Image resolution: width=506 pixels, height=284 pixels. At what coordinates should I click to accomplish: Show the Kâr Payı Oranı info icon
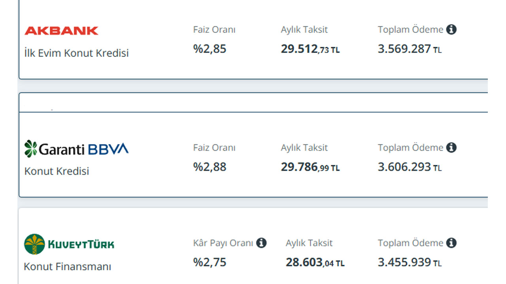[x=261, y=243]
